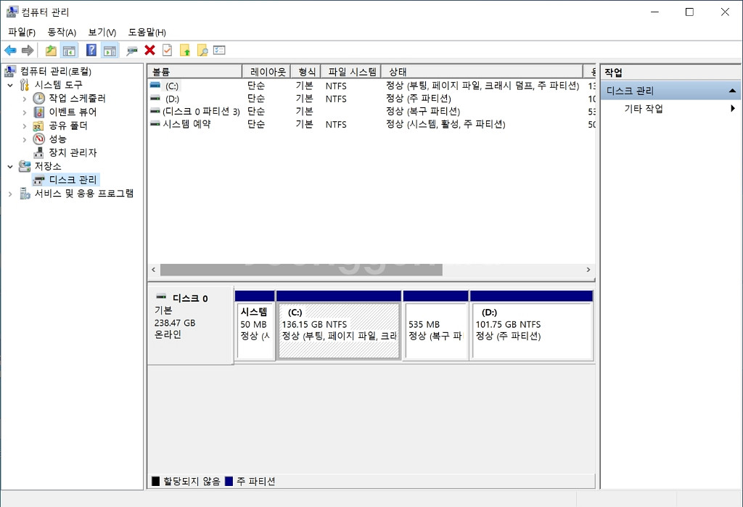This screenshot has width=743, height=507.
Task: Collapse the 저장소 tree node
Action: pos(10,167)
